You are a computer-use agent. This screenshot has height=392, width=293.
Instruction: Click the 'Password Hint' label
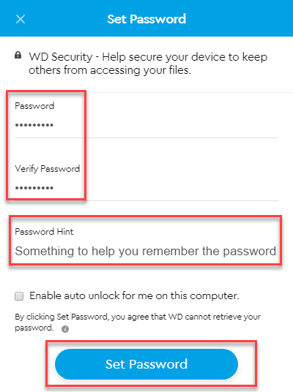[44, 232]
